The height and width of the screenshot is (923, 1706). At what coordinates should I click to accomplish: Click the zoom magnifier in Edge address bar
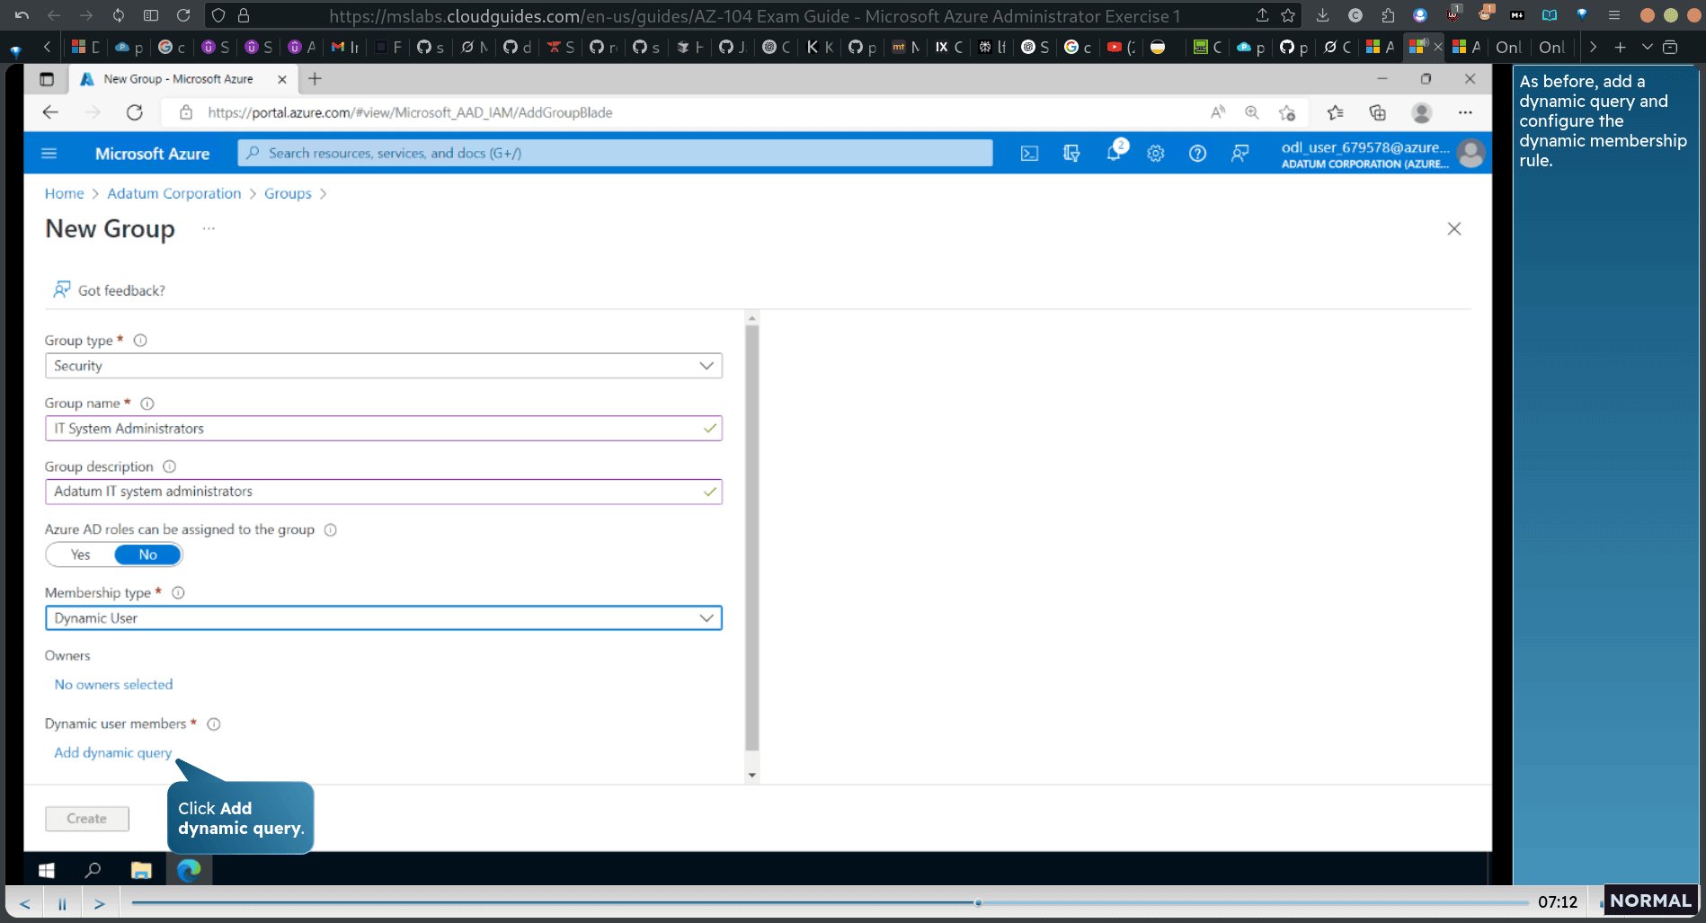(x=1252, y=112)
